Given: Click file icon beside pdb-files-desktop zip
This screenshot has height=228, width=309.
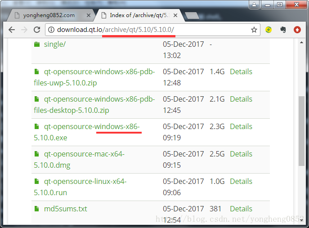Looking at the screenshot, I should click(36, 99).
